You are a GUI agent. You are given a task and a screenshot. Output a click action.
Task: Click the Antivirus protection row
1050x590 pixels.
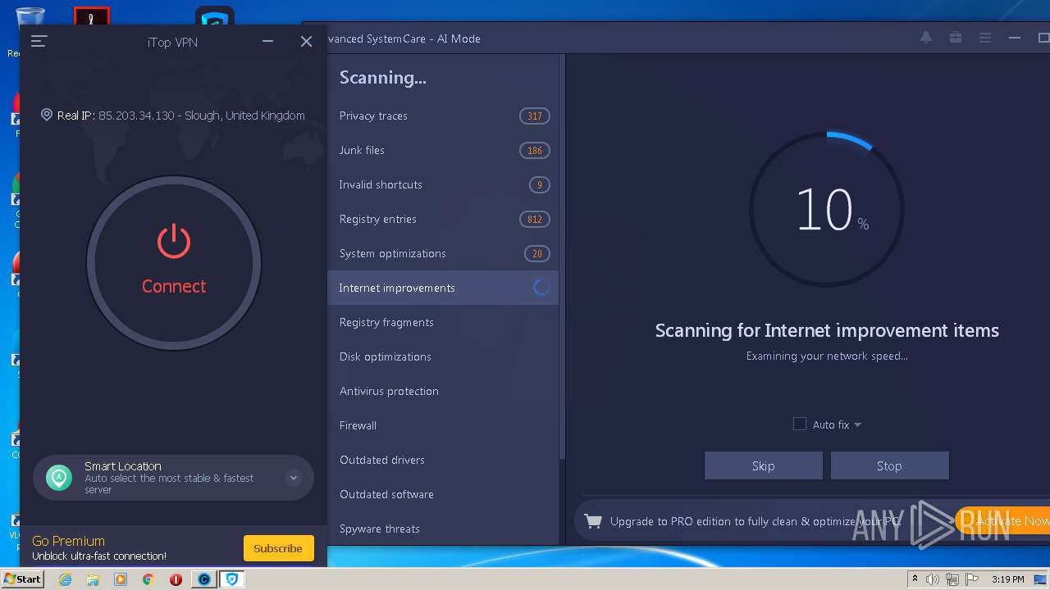click(443, 391)
